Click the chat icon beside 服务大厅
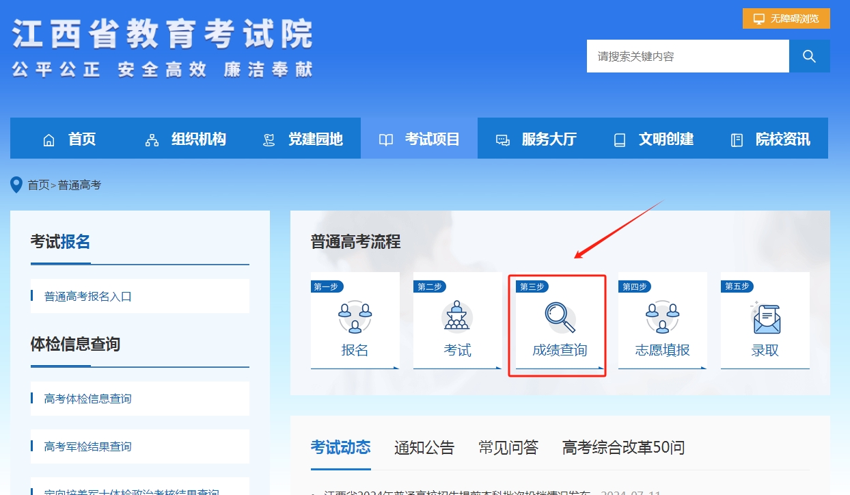 (x=503, y=140)
